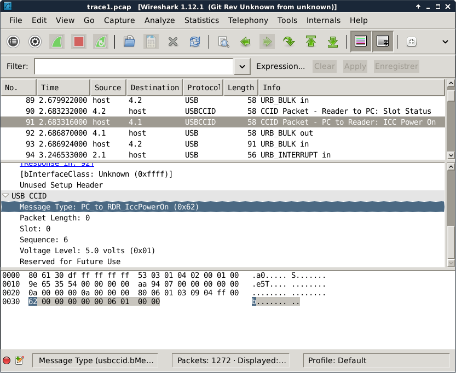456x373 pixels.
Task: Sort by the No. column header
Action: coord(19,88)
